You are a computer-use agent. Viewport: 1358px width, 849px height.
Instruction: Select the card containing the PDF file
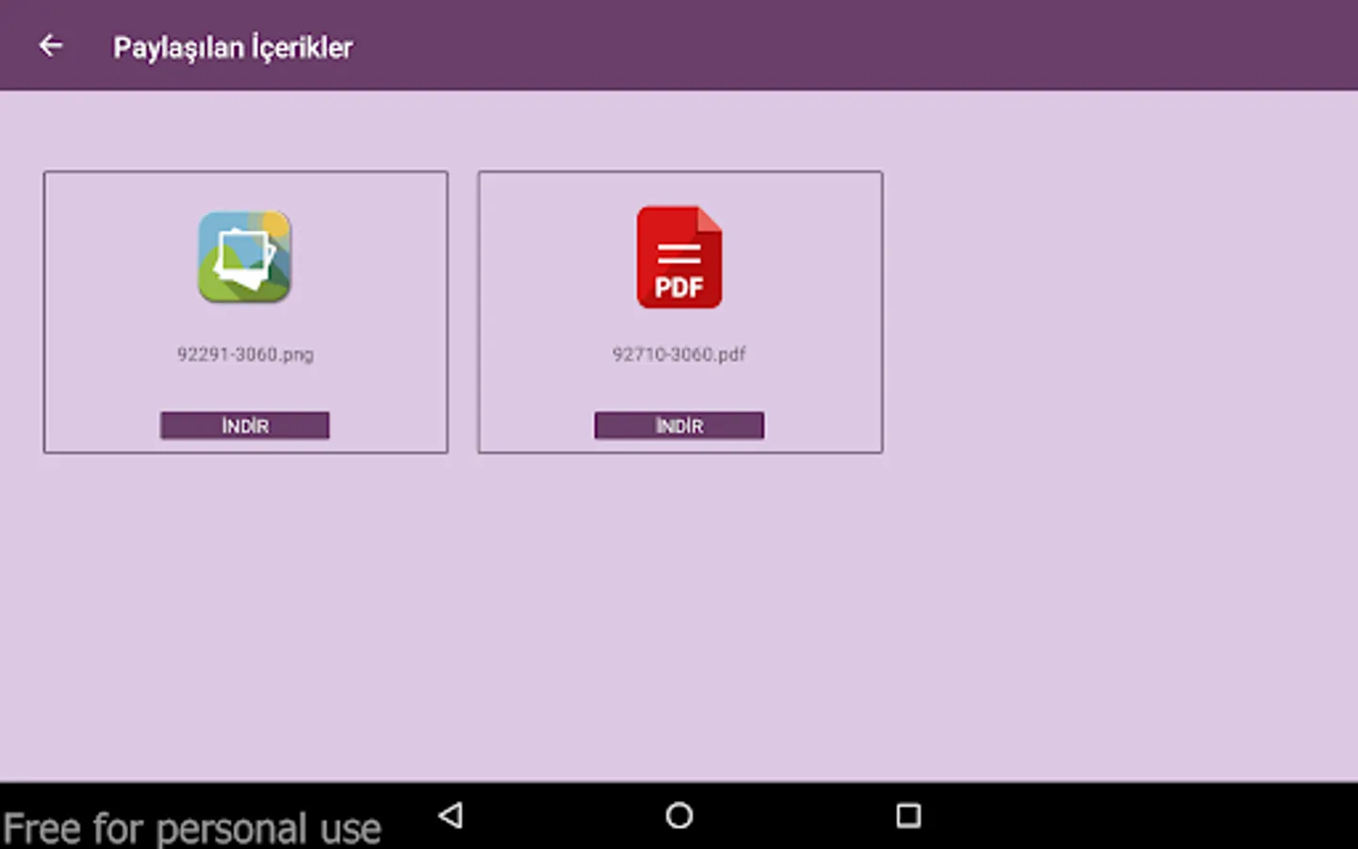(x=680, y=312)
